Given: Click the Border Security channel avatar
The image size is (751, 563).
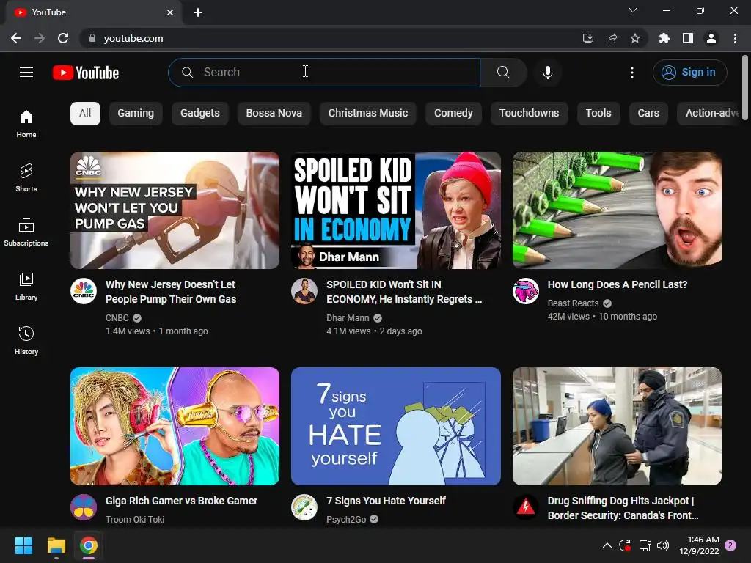Looking at the screenshot, I should click(525, 507).
